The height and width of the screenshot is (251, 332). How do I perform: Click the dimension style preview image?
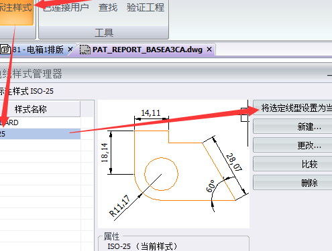pyautogui.click(x=174, y=164)
